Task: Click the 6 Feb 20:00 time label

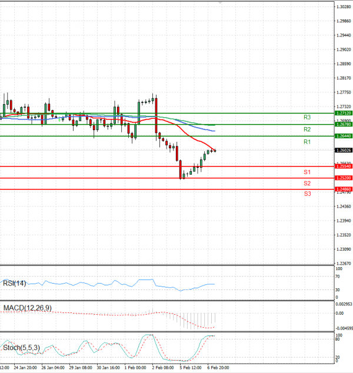Action: click(x=218, y=368)
